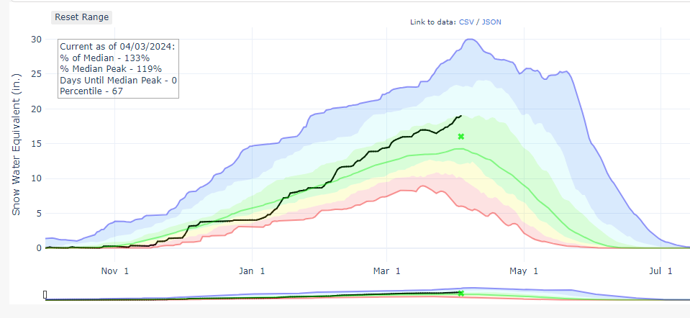This screenshot has height=318, width=690.
Task: Click the 'Link to data:' label
Action: (432, 22)
